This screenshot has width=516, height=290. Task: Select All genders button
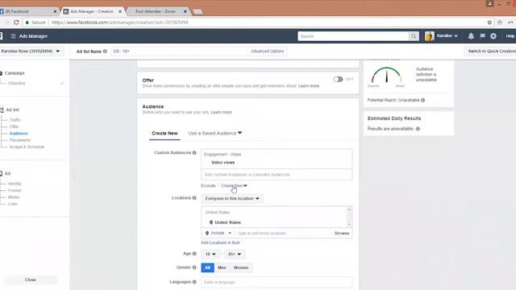(208, 267)
